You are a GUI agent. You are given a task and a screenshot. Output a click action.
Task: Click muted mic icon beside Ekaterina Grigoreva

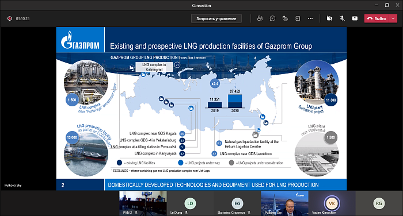click(x=249, y=213)
